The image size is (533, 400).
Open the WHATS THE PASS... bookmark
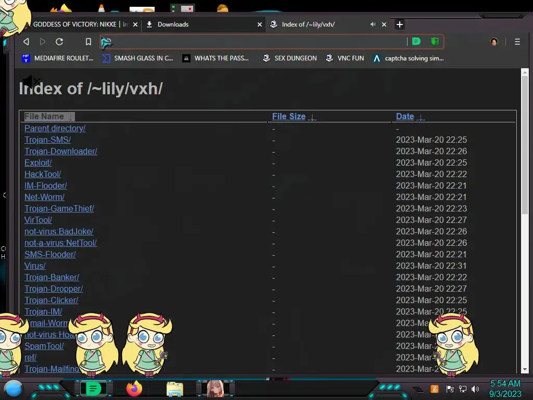pos(215,58)
